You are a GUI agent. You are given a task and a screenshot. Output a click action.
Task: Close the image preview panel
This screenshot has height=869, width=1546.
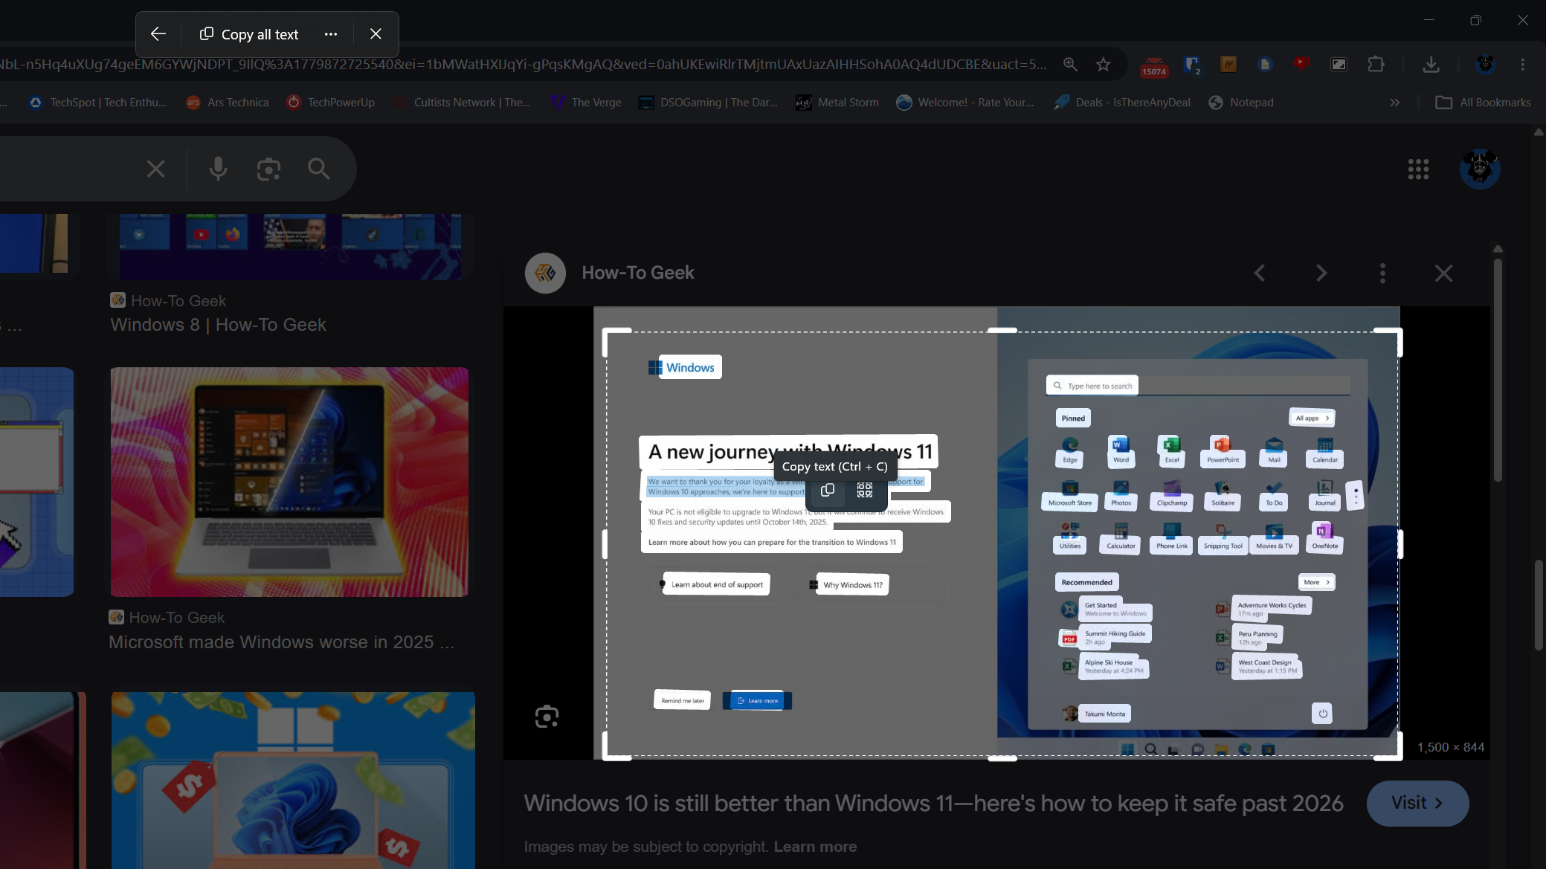[x=1443, y=274]
